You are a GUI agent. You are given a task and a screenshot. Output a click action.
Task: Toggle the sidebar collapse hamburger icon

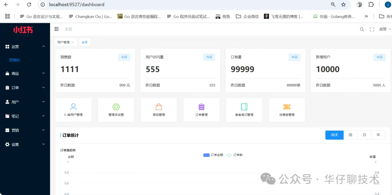point(57,29)
